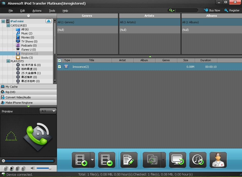Image resolution: width=242 pixels, height=177 pixels.
Task: Open the Edit ID3 info tool
Action: 129,160
